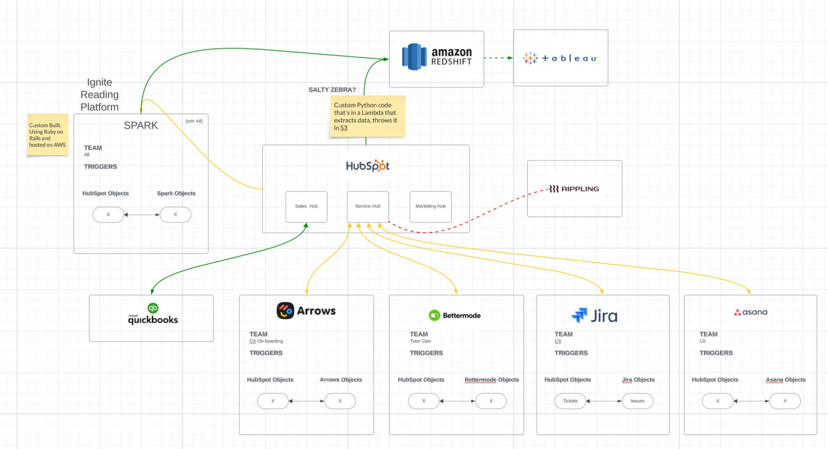
Task: Click the X pill under Arrows Objects
Action: click(x=340, y=401)
